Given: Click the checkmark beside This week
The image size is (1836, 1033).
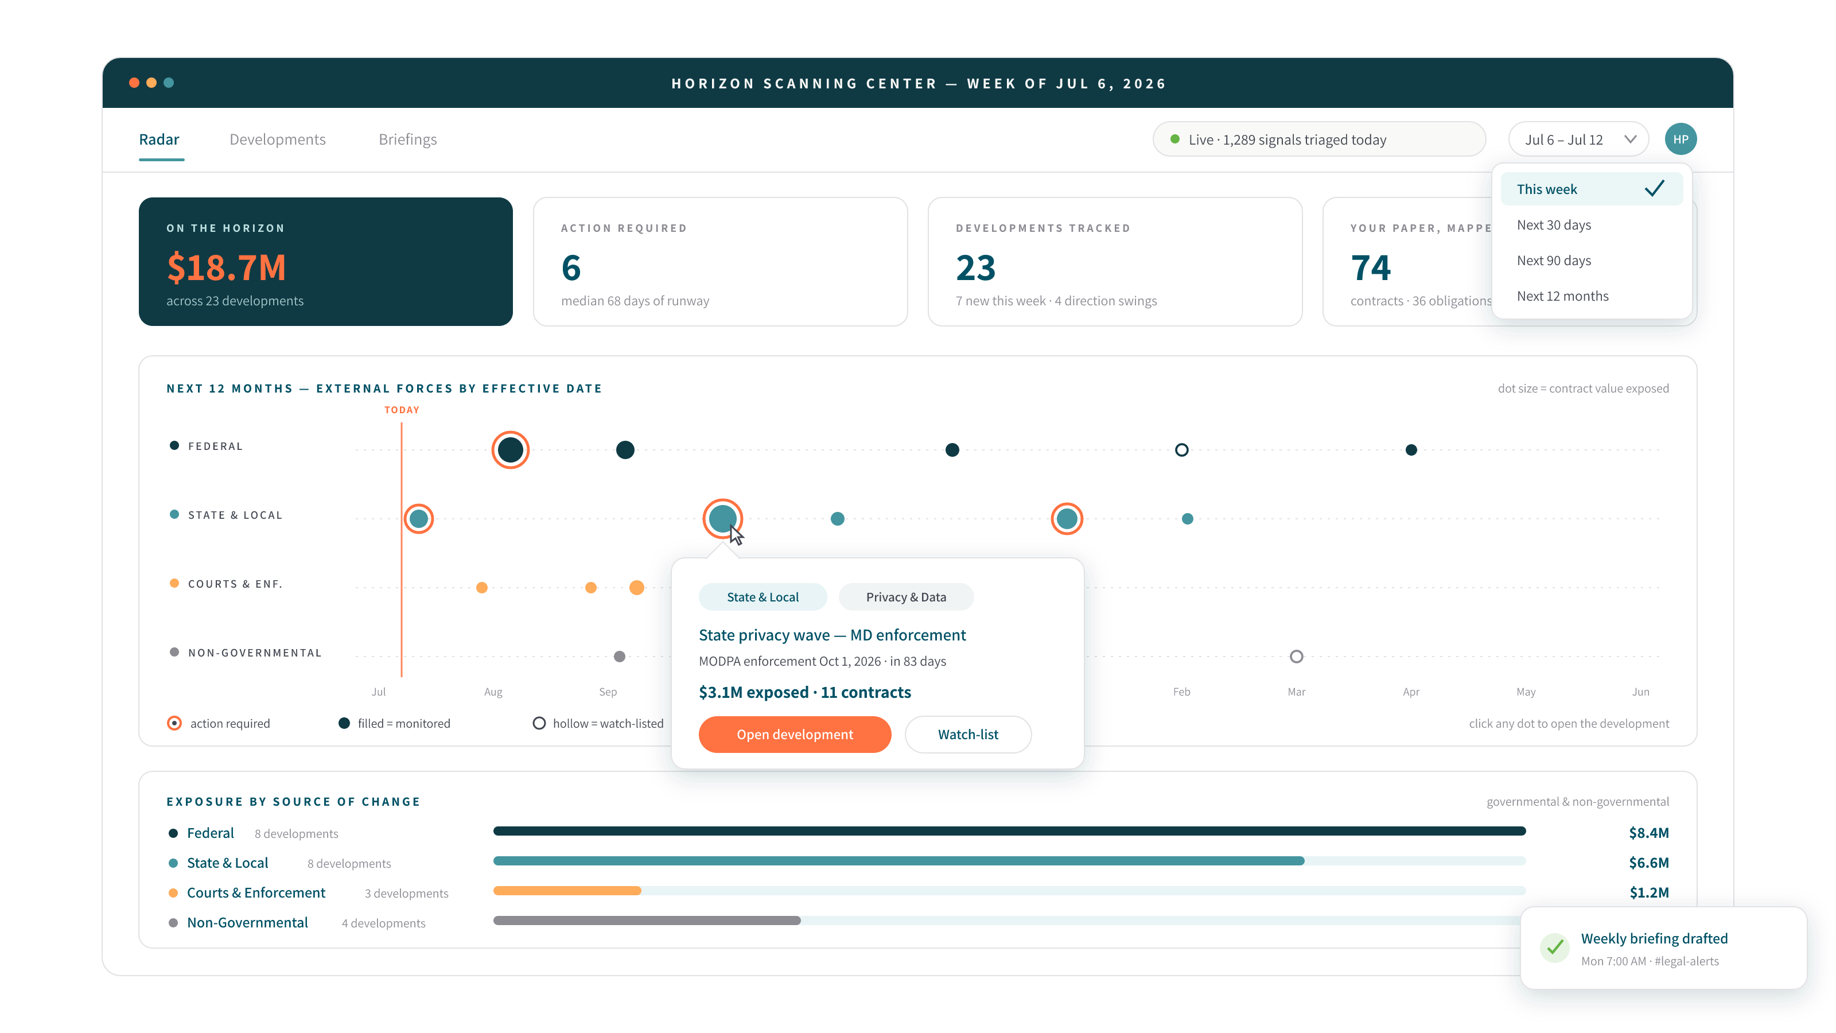Looking at the screenshot, I should (x=1654, y=188).
